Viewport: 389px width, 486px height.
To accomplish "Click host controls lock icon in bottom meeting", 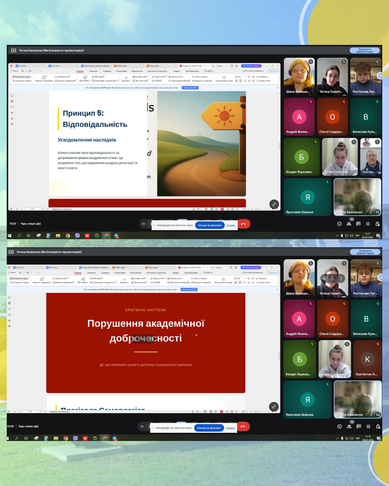I will pyautogui.click(x=377, y=427).
